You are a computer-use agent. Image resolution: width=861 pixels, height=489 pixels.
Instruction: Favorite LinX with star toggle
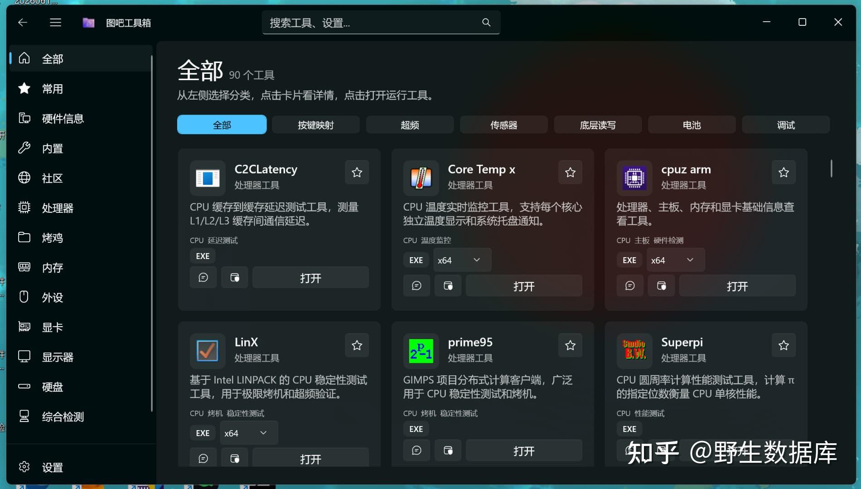click(x=357, y=345)
